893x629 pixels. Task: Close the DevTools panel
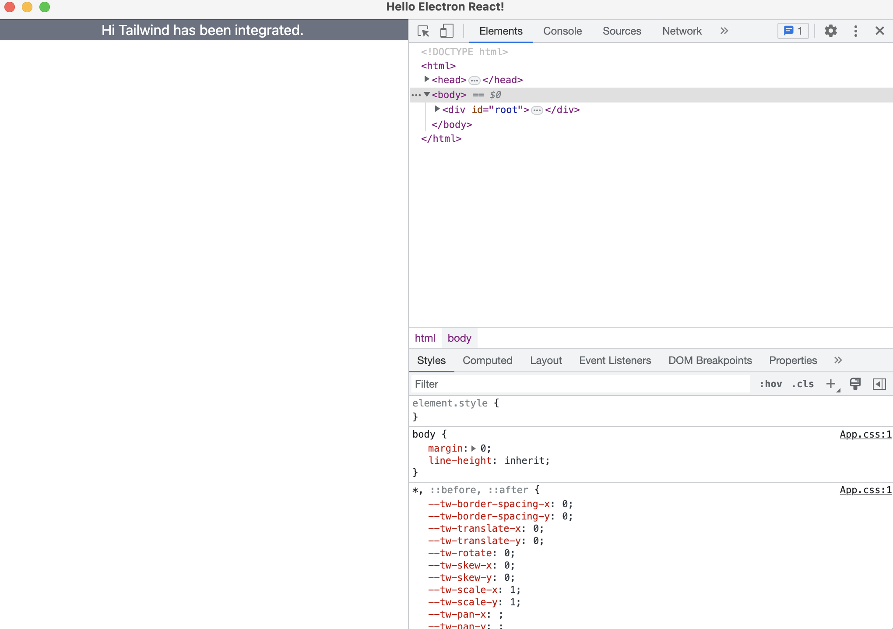point(879,31)
